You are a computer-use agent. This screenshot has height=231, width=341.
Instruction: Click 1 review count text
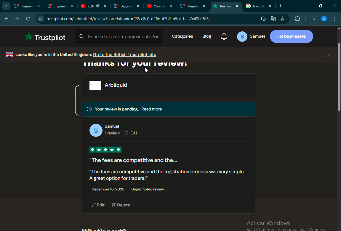click(112, 133)
